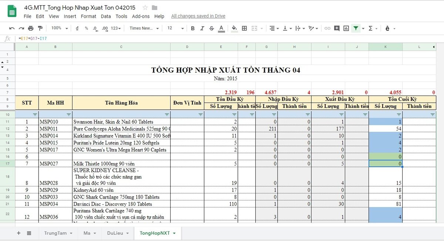
Task: Open the Tools menu
Action: point(121,16)
